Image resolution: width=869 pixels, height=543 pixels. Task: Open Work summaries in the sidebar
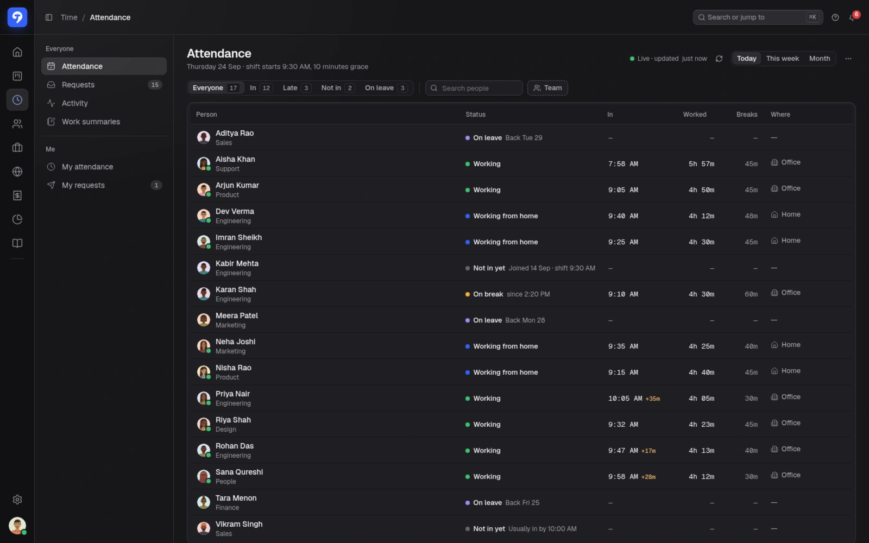[x=104, y=122]
